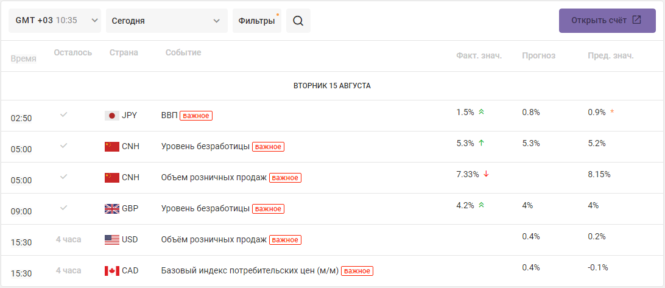
Task: Click the Открыть счёт button
Action: (x=607, y=21)
